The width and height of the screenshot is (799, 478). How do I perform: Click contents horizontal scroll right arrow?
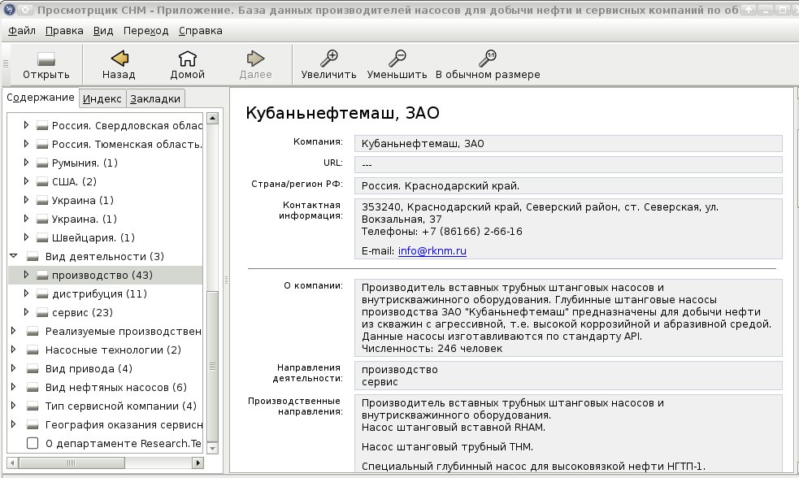click(x=198, y=463)
